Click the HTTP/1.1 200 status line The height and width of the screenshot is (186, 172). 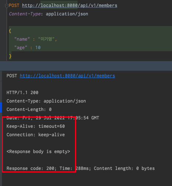click(22, 93)
